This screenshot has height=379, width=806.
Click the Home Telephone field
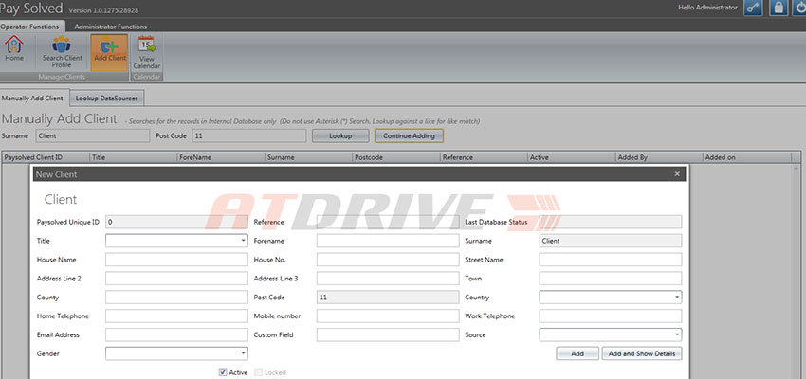click(x=176, y=316)
